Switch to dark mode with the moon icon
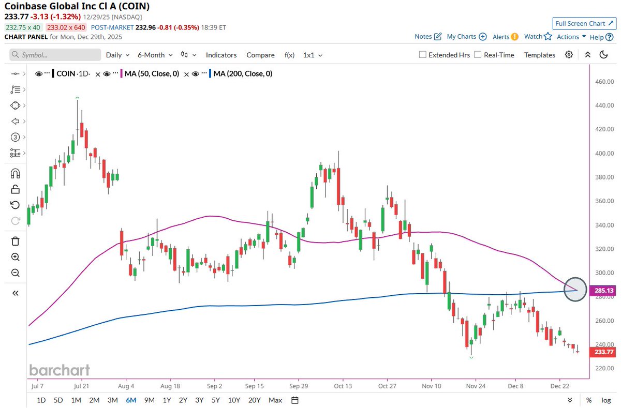 pos(604,55)
